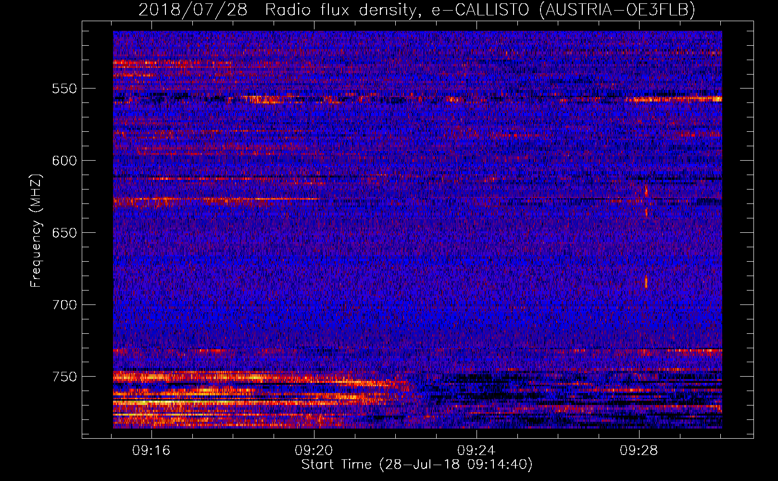Click the '09:28' time axis label
778x481 pixels.
click(x=639, y=451)
